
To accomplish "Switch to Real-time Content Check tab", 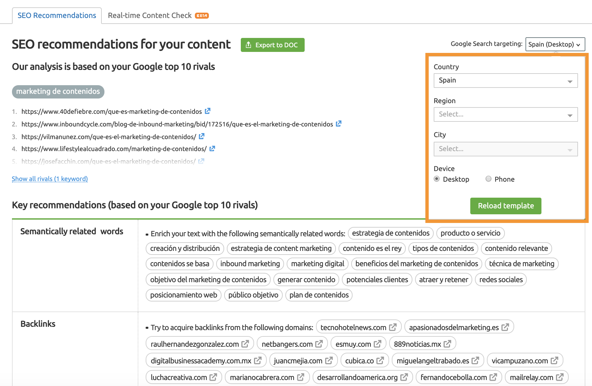I will click(150, 16).
